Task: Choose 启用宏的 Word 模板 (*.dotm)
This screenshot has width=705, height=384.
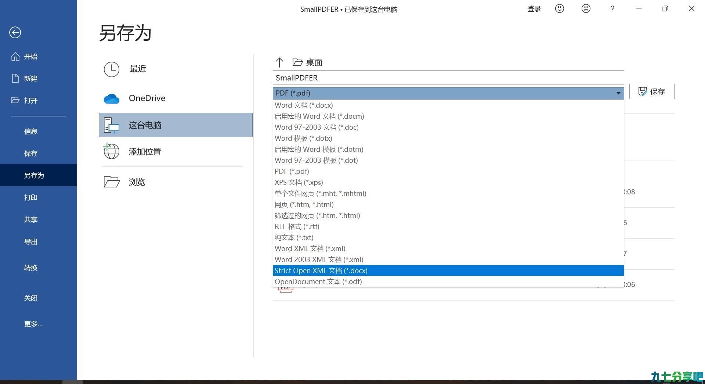Action: [x=448, y=149]
